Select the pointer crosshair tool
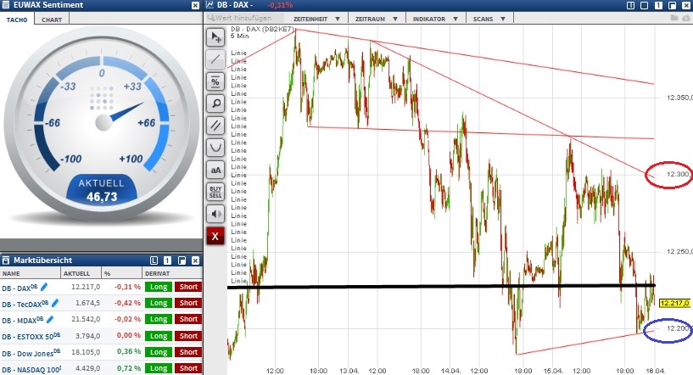 (x=215, y=37)
